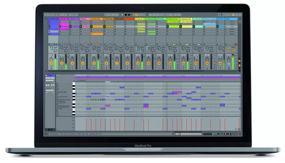The width and height of the screenshot is (285, 163).
Task: Unfold the track 22 group header
Action: click(202, 19)
